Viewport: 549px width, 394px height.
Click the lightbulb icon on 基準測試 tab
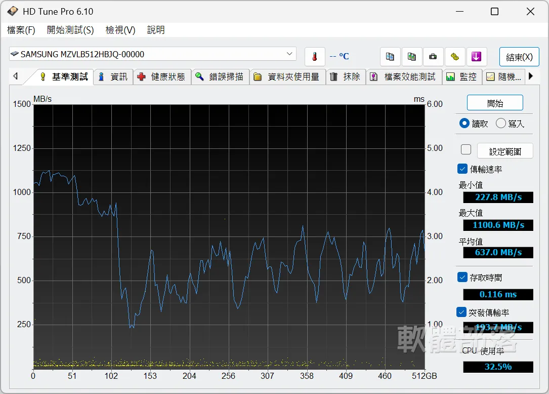[x=43, y=77]
